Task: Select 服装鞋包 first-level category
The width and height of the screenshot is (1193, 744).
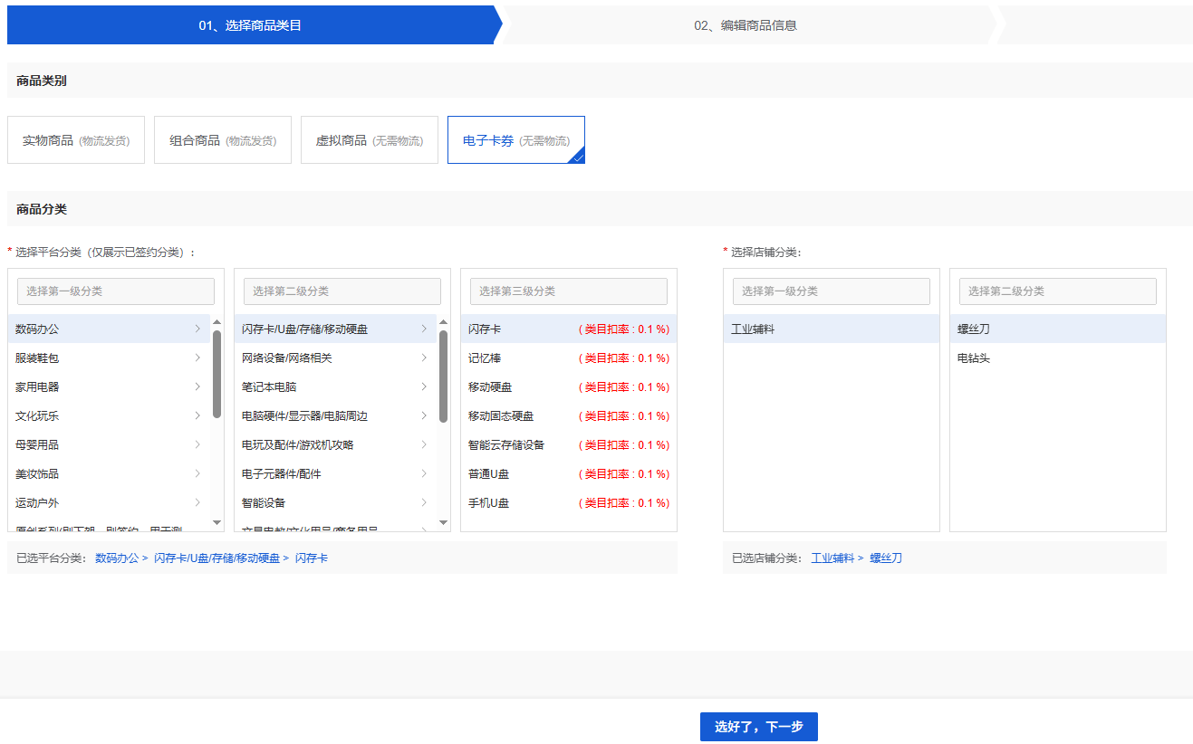Action: pos(109,358)
